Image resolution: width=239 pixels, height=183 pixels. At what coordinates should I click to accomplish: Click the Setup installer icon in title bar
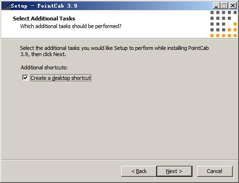pos(6,6)
